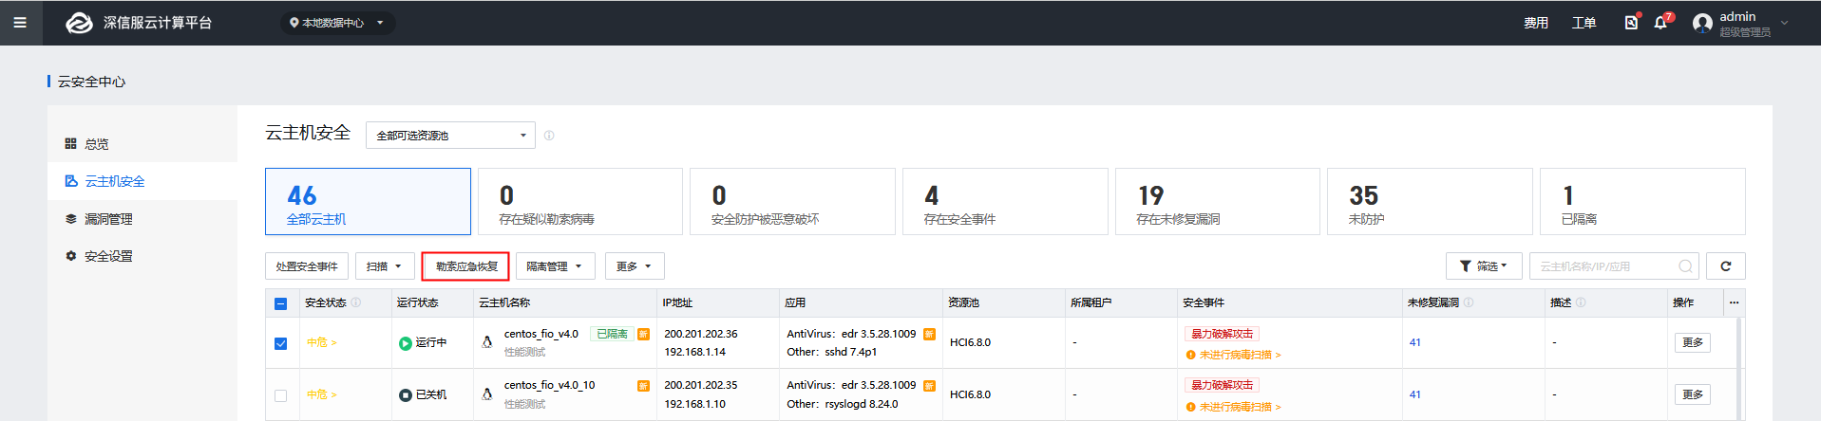Click 更多 in the centos_fio_v4.0_10 row
This screenshot has height=421, width=1821.
point(1693,394)
